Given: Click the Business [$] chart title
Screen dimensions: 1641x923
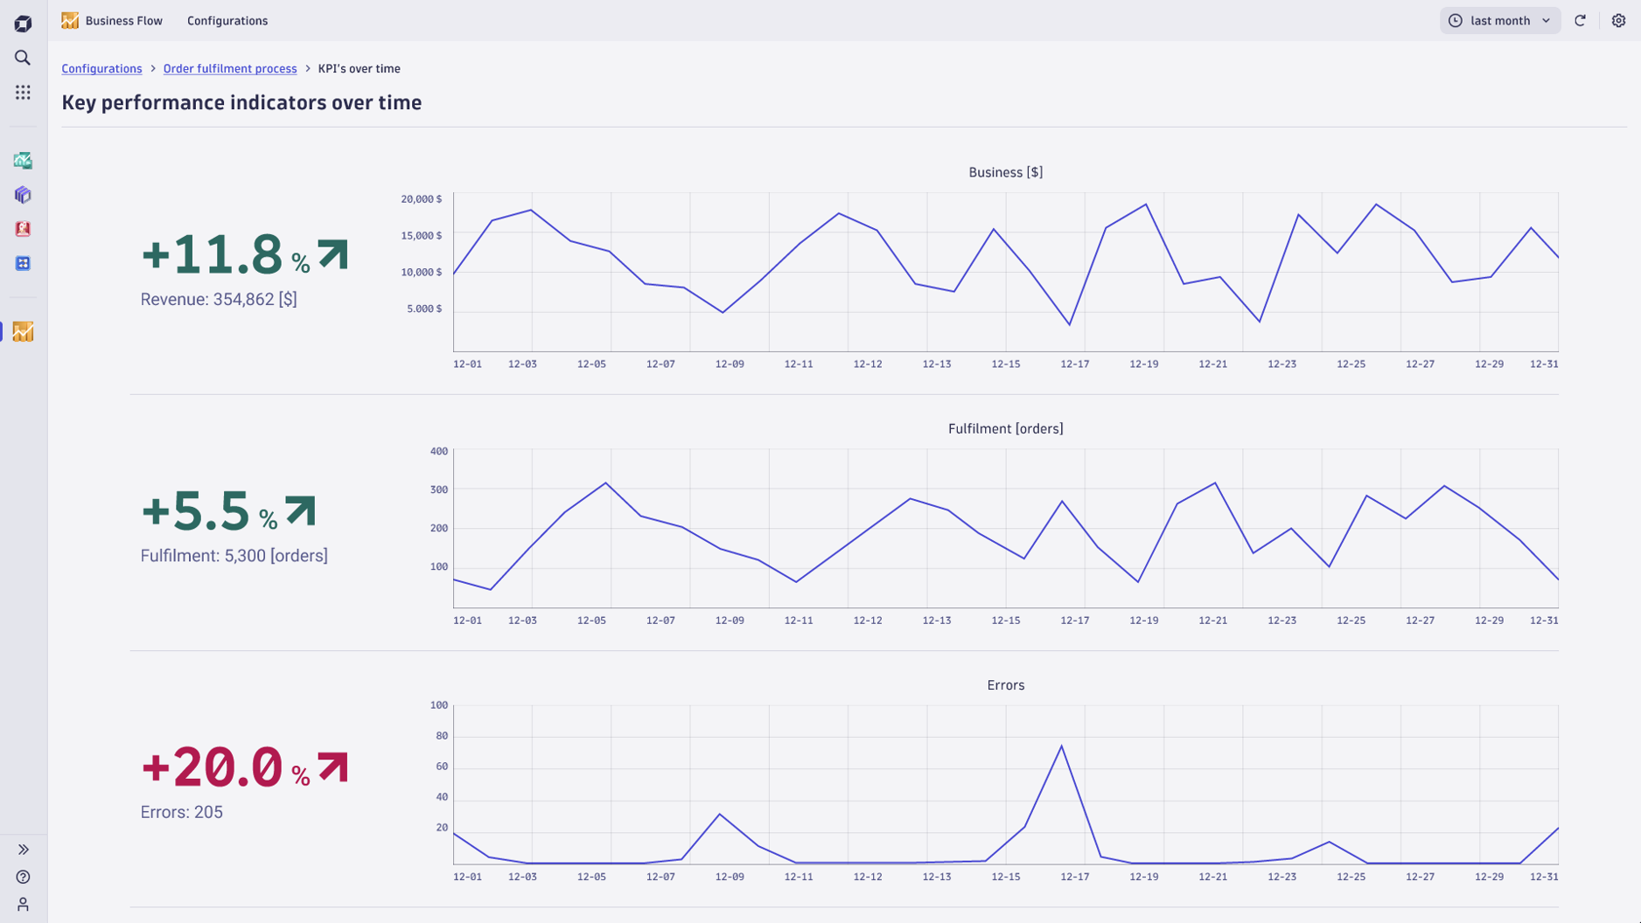Looking at the screenshot, I should pos(1005,172).
